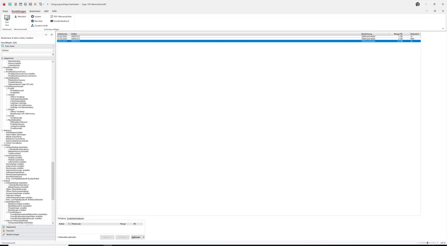Open Rechnungen erstellen tree item

(15, 168)
